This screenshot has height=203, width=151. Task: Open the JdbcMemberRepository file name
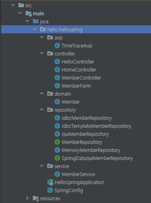point(87,118)
